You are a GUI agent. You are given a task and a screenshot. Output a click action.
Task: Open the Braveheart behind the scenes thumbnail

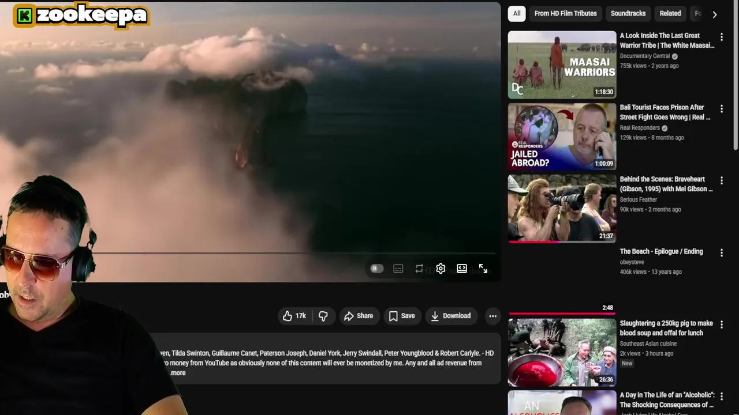coord(562,208)
